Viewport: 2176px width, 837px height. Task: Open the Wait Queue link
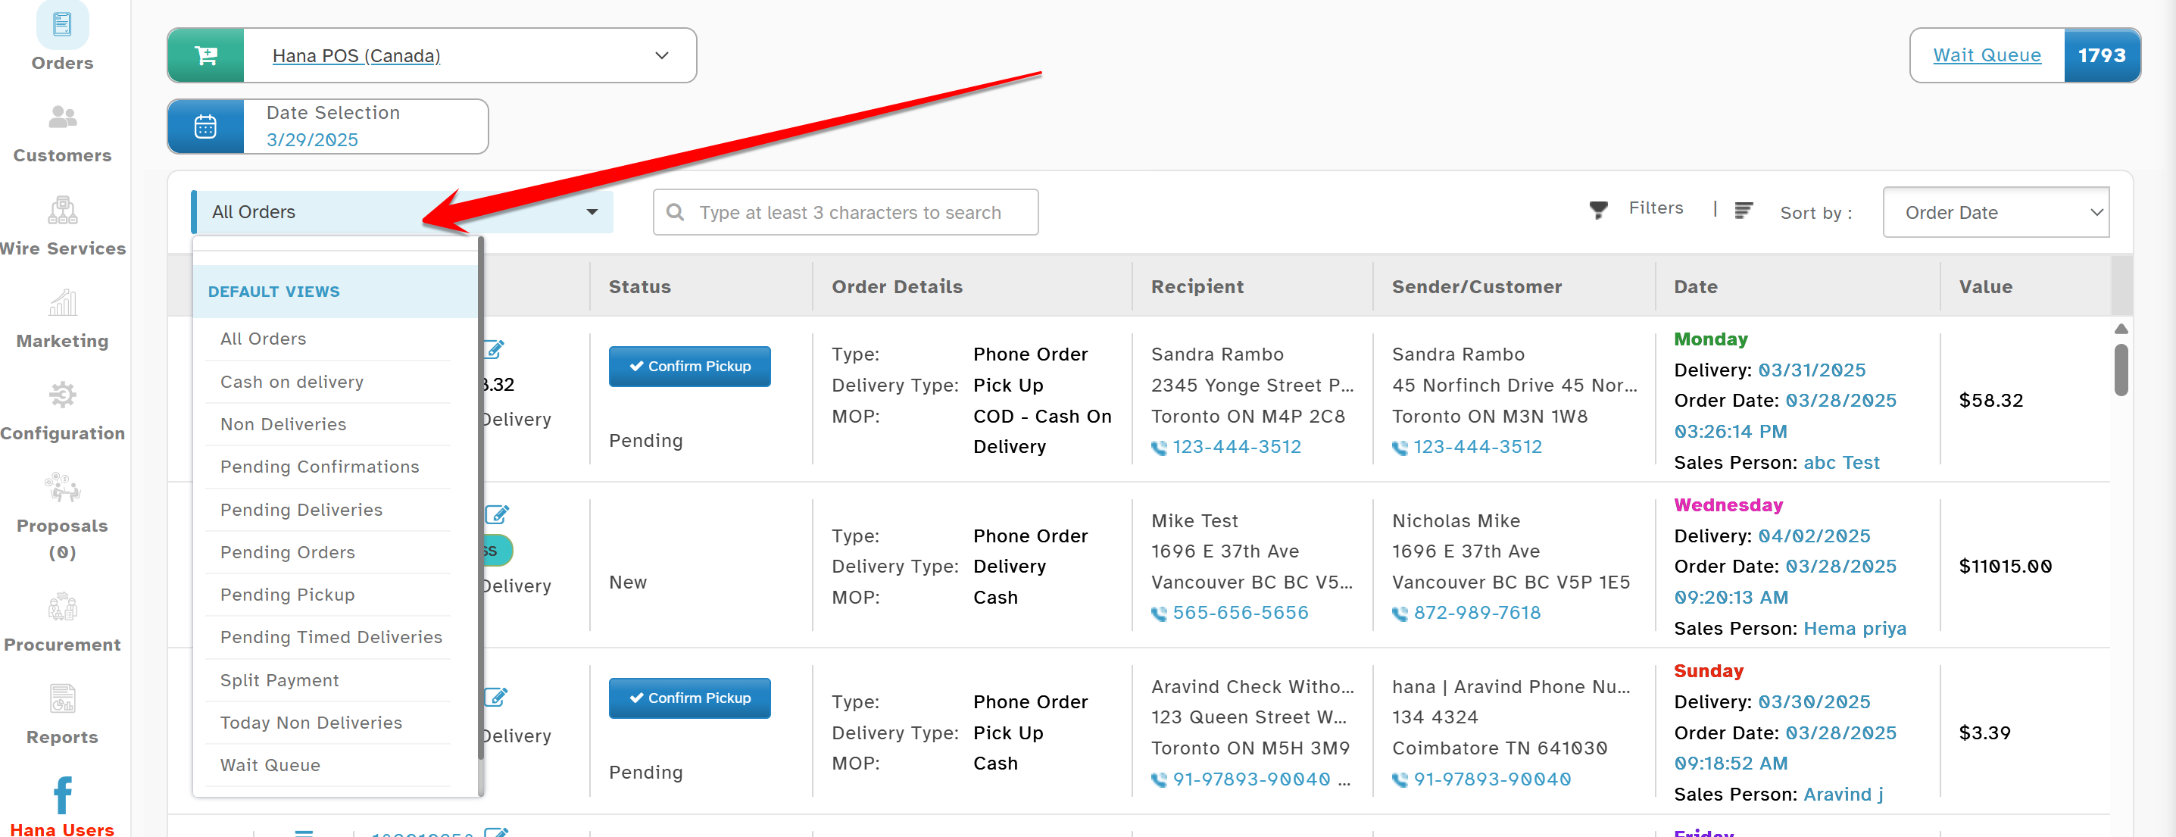[x=1986, y=56]
